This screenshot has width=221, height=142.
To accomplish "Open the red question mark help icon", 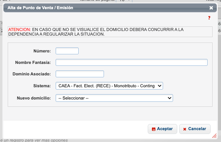I will click(209, 18).
